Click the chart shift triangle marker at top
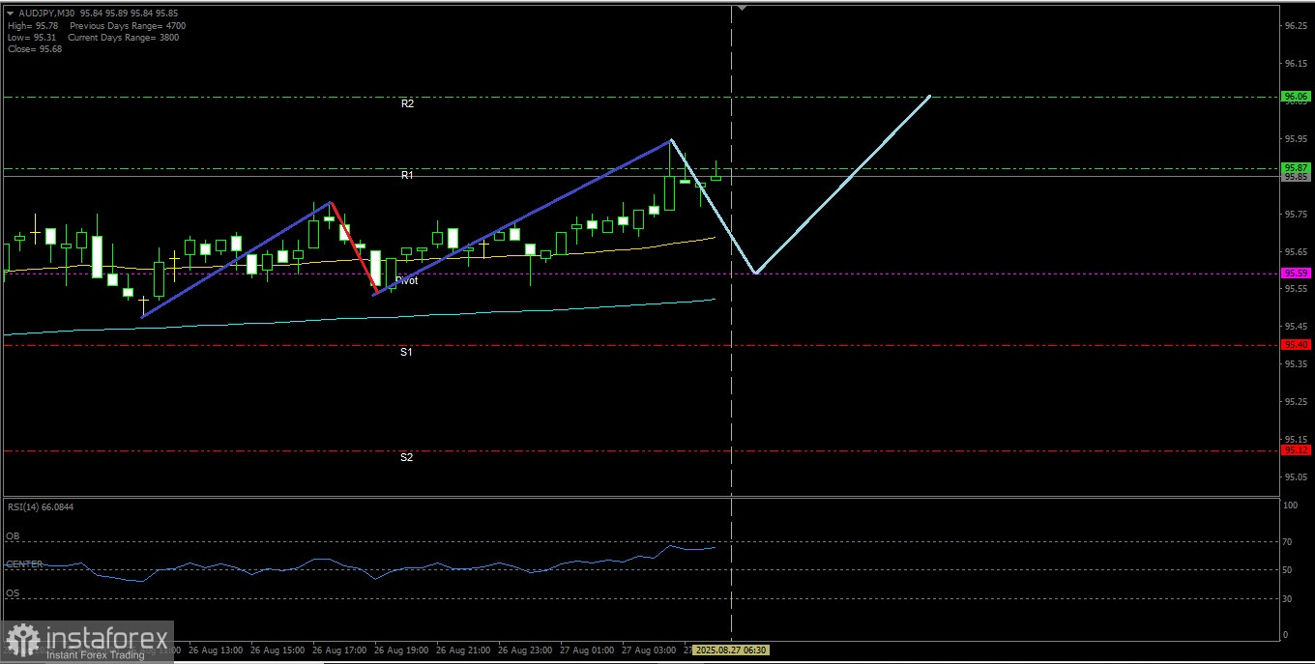Screen dimensions: 1315x664 [x=743, y=8]
